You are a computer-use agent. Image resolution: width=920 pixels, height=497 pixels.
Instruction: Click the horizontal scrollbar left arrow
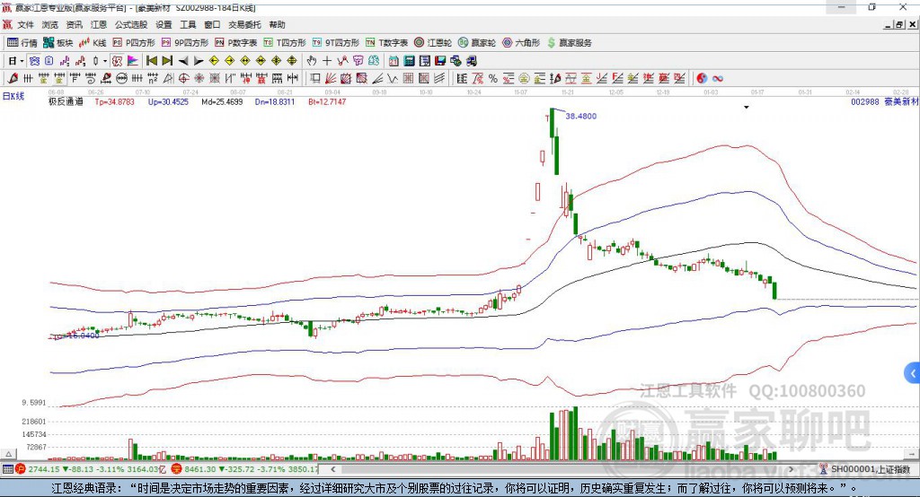point(332,469)
